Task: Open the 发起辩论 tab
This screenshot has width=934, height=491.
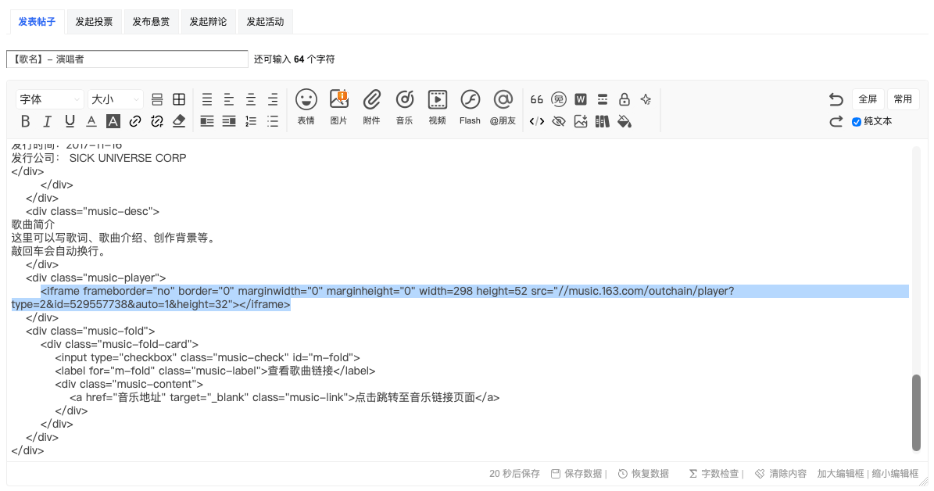Action: coord(209,21)
